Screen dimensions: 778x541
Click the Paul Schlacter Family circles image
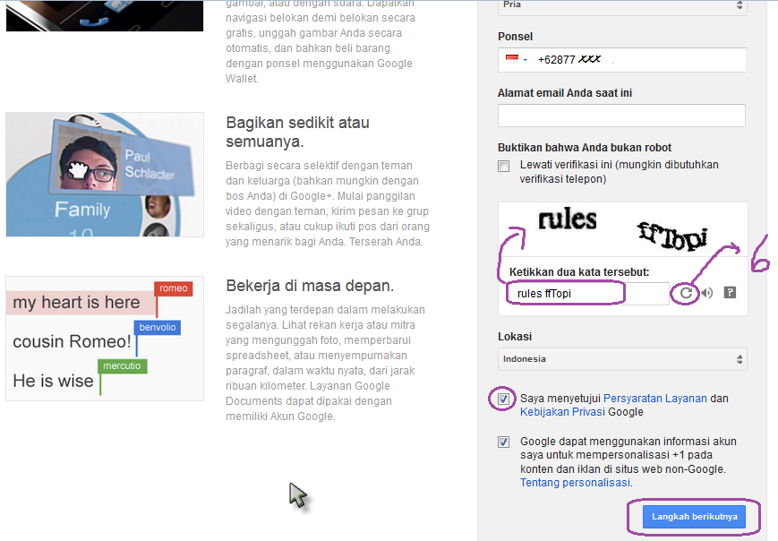(105, 174)
